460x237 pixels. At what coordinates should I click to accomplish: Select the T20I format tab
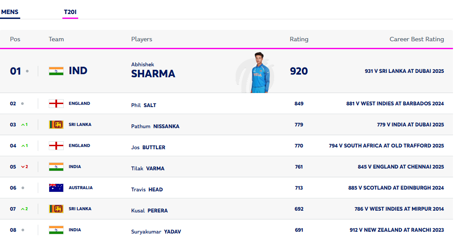click(x=70, y=12)
